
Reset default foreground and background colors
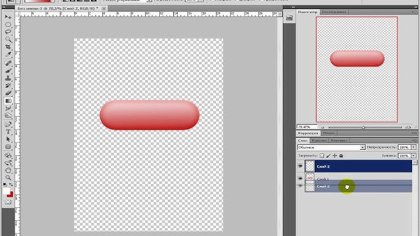point(5,185)
